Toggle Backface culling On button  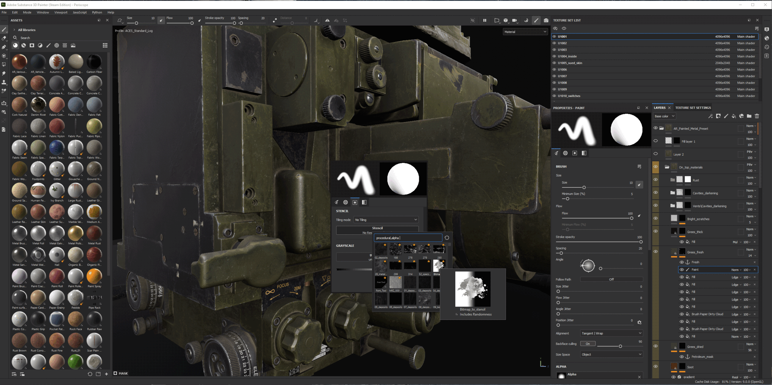588,344
